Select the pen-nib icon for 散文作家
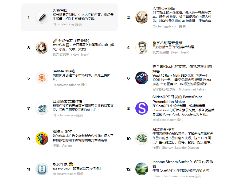Image resolution: width=235 pixels, height=186 pixels. (42, 169)
